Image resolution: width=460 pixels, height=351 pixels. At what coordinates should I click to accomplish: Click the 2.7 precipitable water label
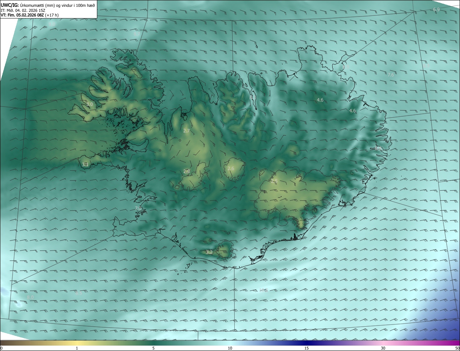186,131
